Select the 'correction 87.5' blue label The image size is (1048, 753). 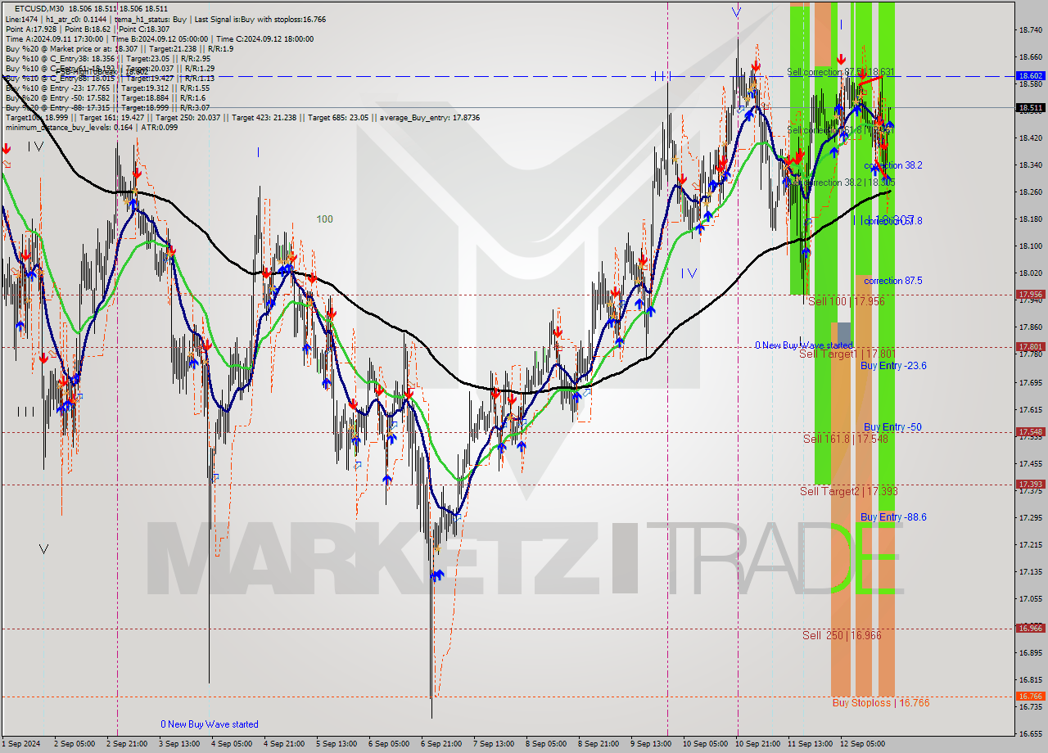coord(893,281)
